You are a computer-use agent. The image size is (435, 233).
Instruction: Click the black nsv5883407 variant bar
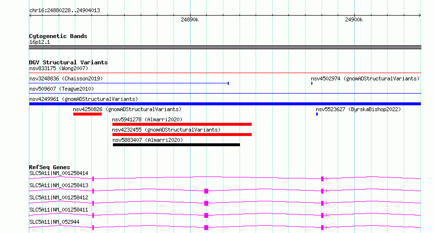coord(176,145)
